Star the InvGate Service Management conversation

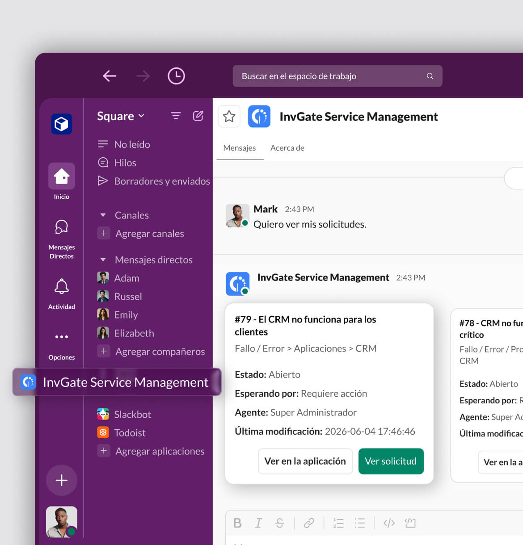229,117
